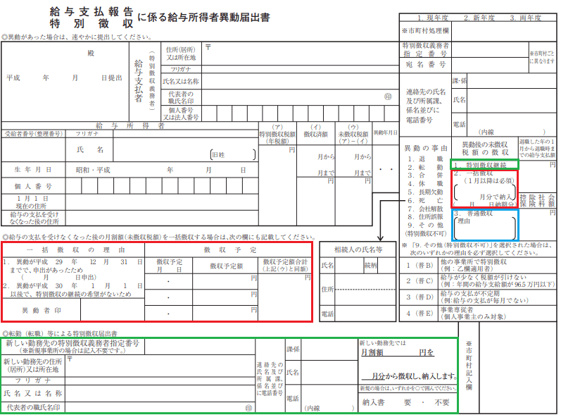561x415 pixels.
Task: Click '新しい勤務先の住所(居所)又は所在地' label
Action: tap(33, 366)
